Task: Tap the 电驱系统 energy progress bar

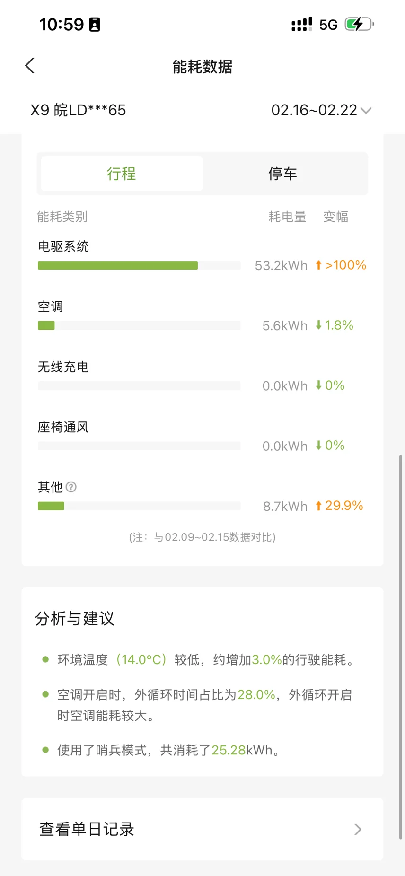Action: [139, 265]
